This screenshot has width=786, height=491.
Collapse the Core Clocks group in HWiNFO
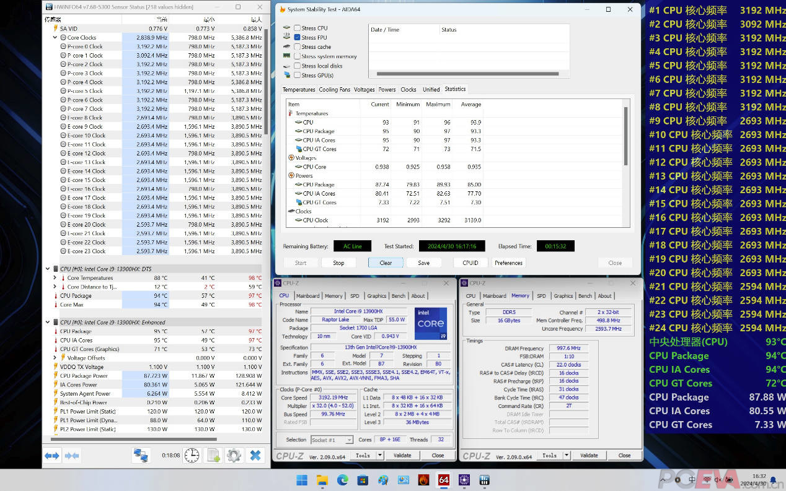(x=55, y=37)
